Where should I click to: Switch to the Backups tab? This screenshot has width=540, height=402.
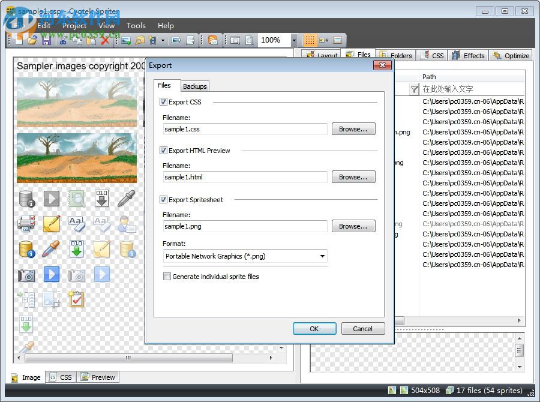[x=194, y=86]
